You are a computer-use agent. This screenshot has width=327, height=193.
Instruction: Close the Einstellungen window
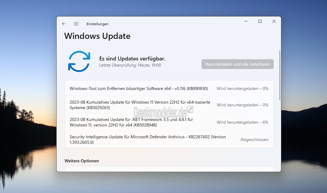point(274,21)
